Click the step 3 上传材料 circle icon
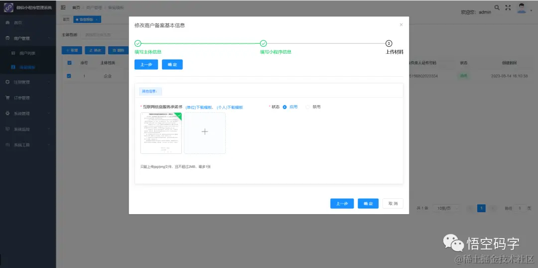The image size is (538, 268). [x=389, y=43]
